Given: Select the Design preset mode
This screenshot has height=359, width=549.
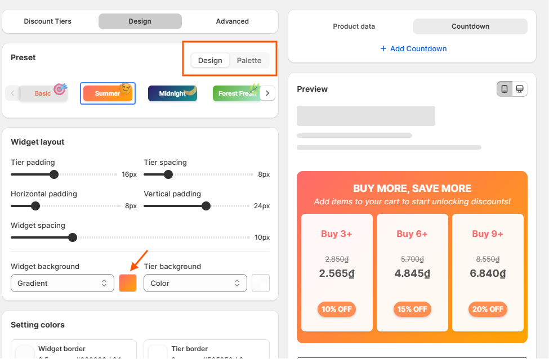Looking at the screenshot, I should 210,61.
